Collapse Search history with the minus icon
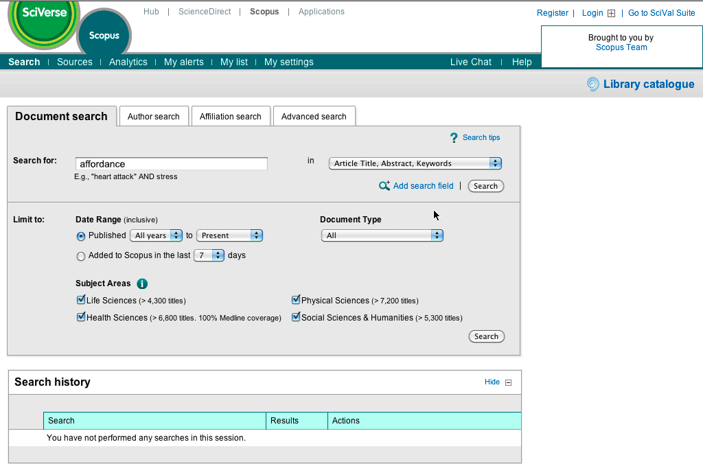Image resolution: width=703 pixels, height=464 pixels. click(x=509, y=383)
